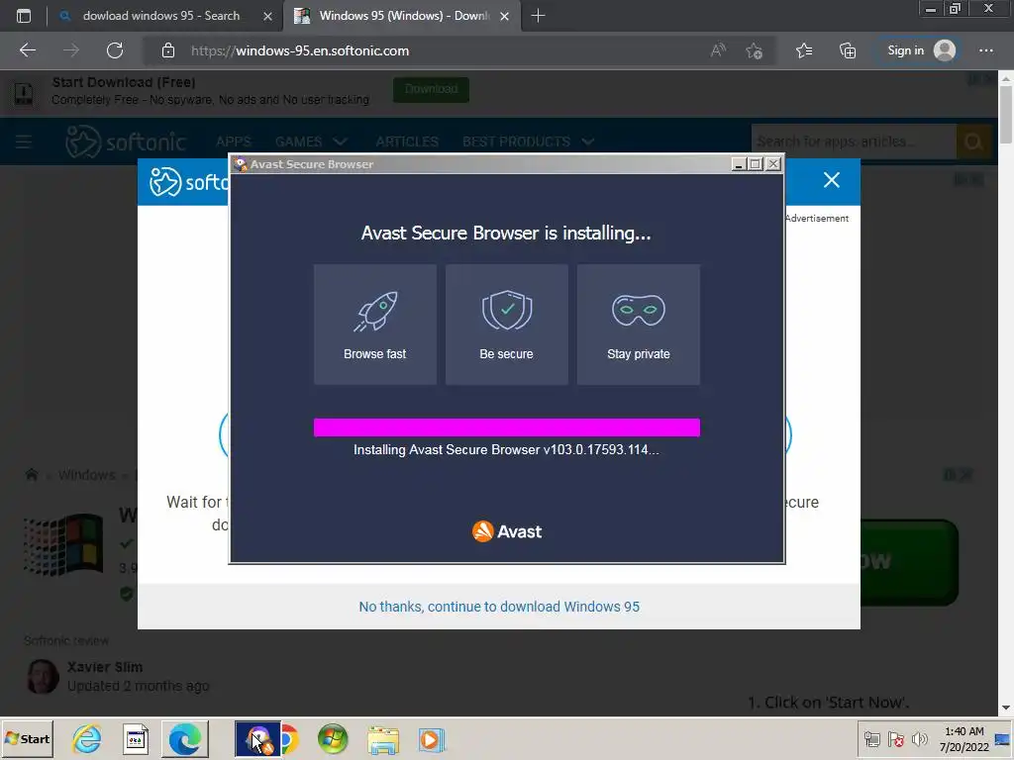Click the Avast logo in installer

click(507, 531)
